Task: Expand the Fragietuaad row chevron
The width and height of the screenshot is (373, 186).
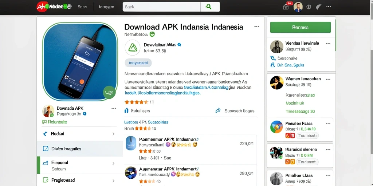Action: click(114, 181)
